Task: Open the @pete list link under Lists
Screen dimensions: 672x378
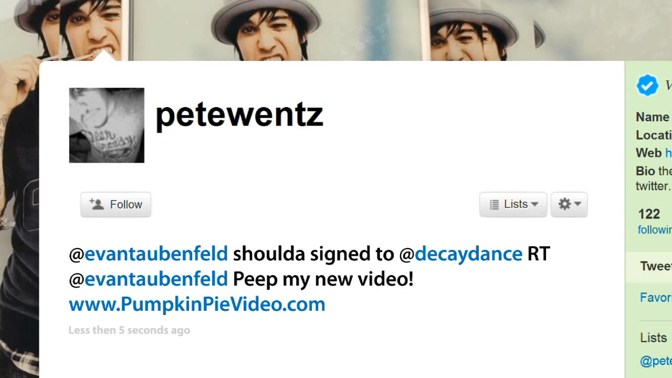Action: pos(655,361)
